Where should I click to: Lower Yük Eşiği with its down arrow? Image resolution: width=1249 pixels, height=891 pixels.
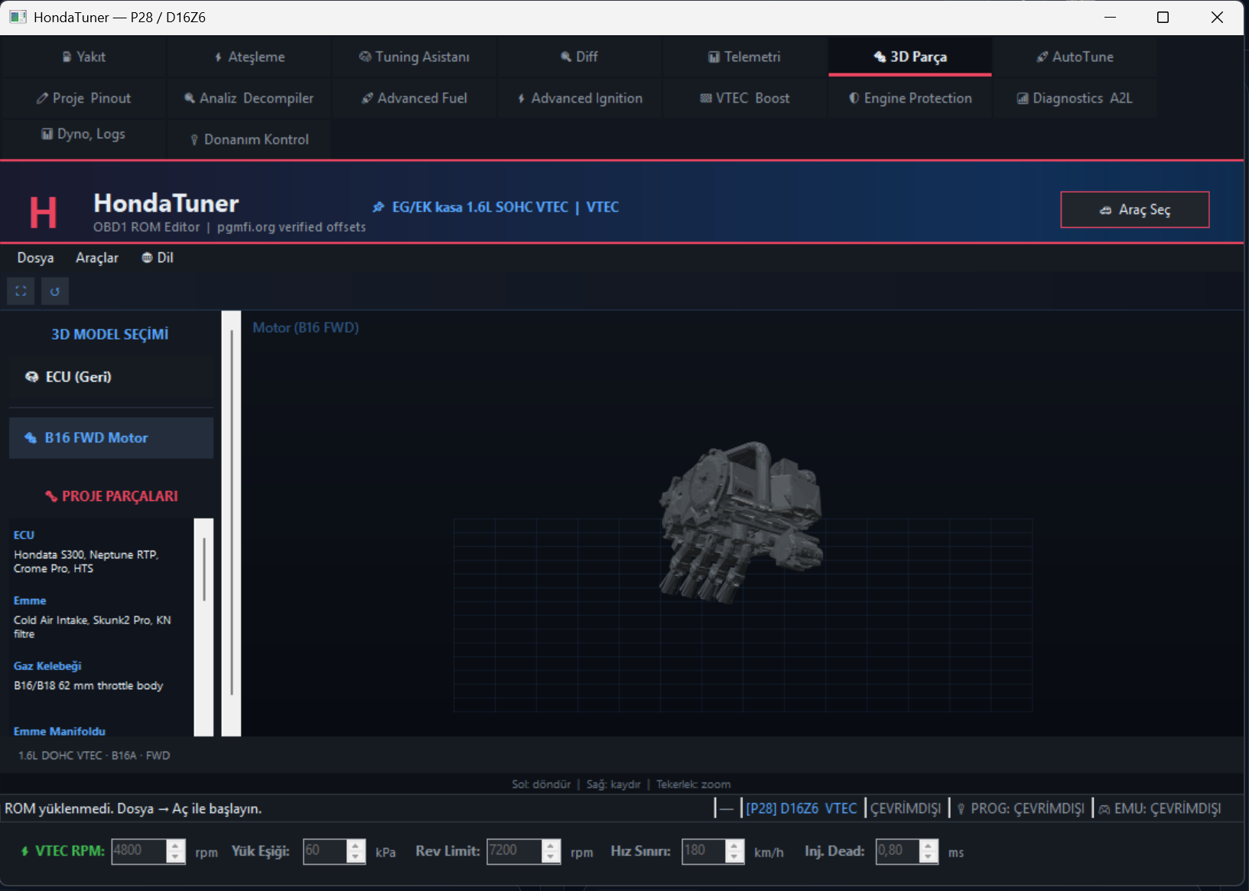pos(356,857)
